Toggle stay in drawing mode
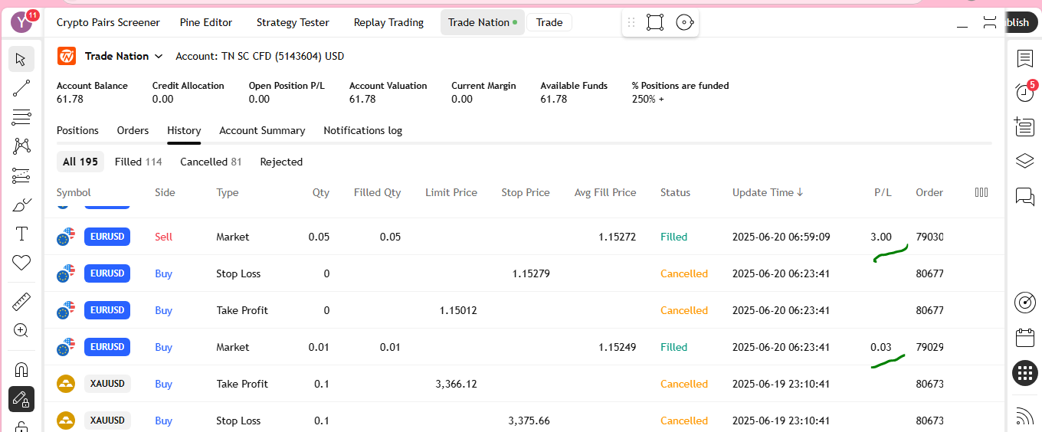The height and width of the screenshot is (432, 1042). pyautogui.click(x=21, y=399)
